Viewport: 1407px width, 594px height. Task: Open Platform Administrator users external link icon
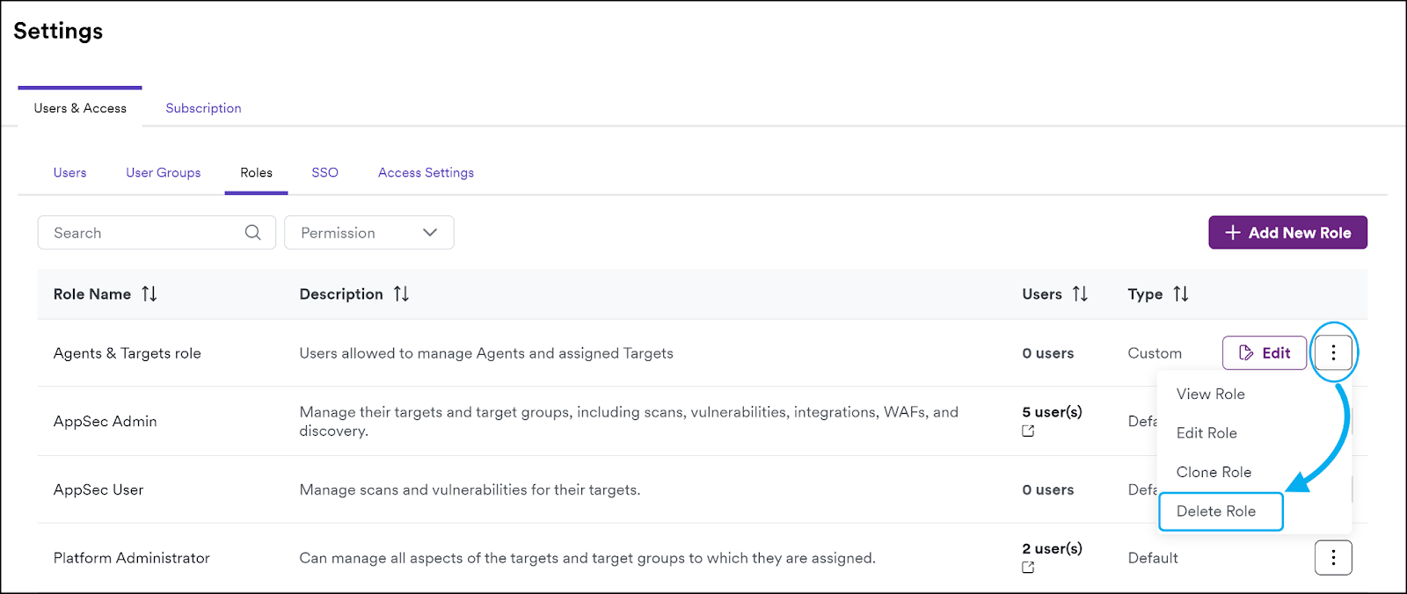1028,568
